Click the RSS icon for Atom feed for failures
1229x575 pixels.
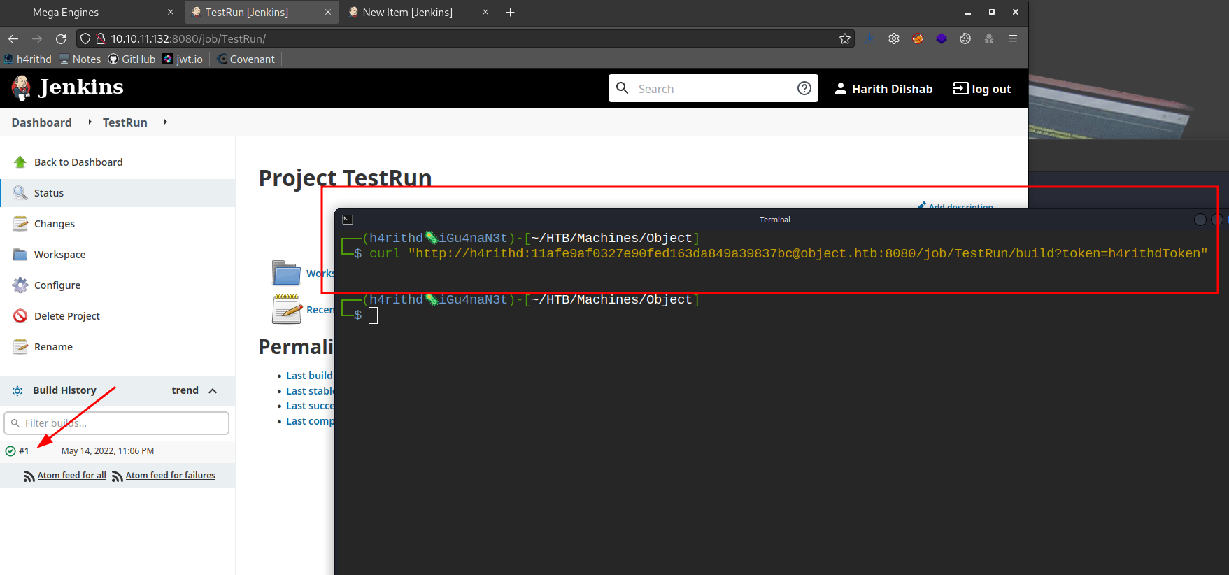pyautogui.click(x=118, y=476)
